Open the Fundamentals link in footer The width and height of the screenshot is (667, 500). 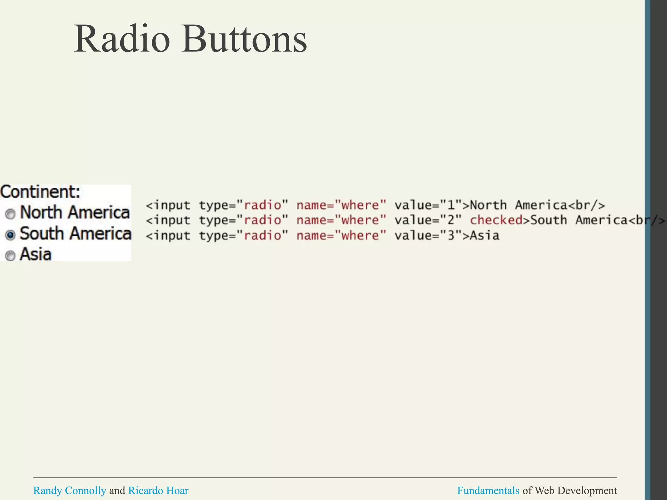(x=488, y=491)
